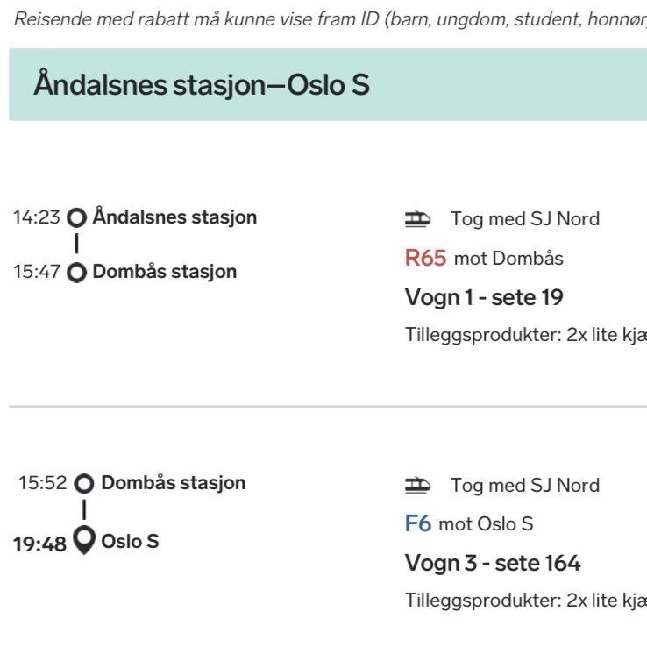This screenshot has height=647, width=647.
Task: Click the italic ID discount notice
Action: [x=323, y=19]
